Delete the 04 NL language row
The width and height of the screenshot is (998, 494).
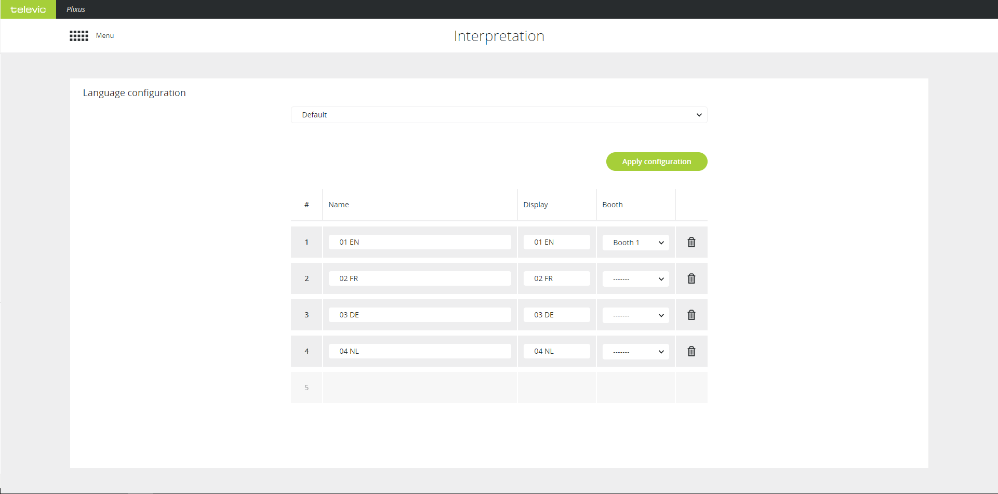pos(691,351)
